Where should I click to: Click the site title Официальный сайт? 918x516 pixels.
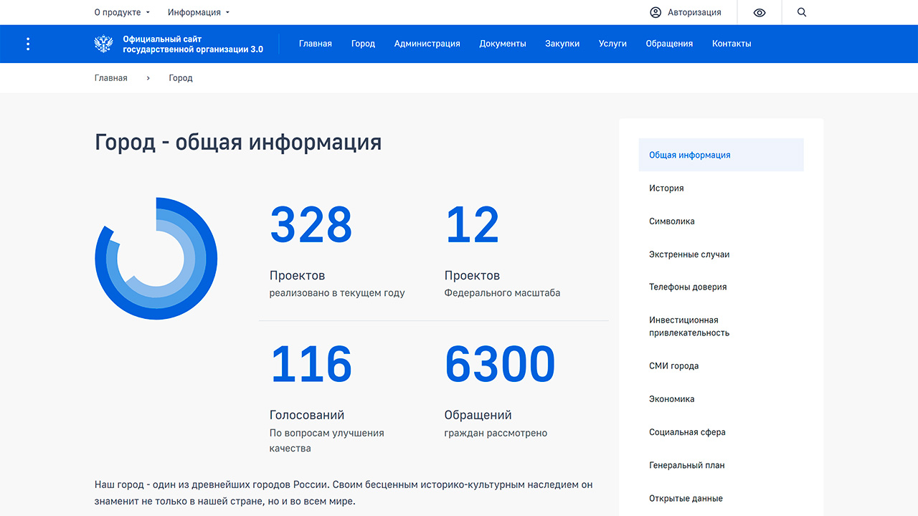[x=193, y=44]
